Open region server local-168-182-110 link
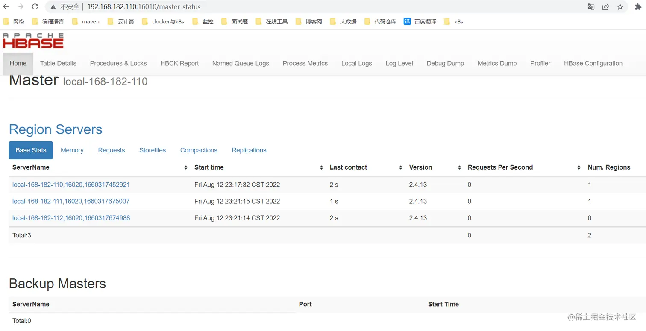646x331 pixels. click(x=71, y=185)
